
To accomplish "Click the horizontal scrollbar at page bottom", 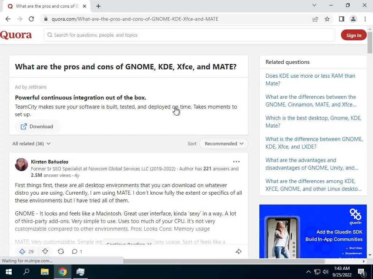I will point(224,261).
